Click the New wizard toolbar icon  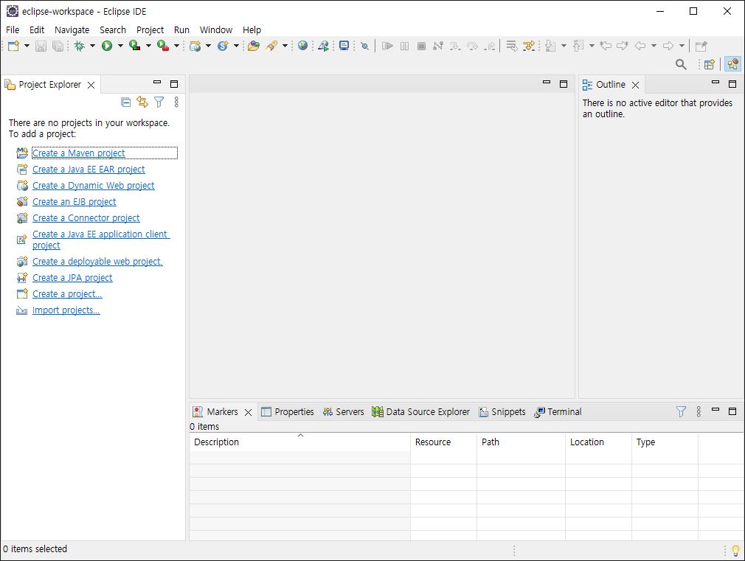pos(14,46)
